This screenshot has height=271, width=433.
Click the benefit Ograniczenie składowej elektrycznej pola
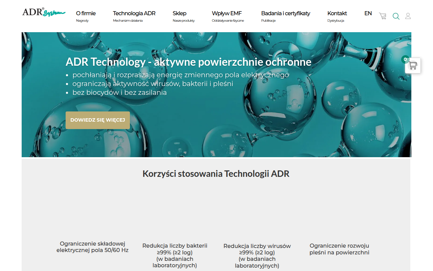[x=92, y=247]
